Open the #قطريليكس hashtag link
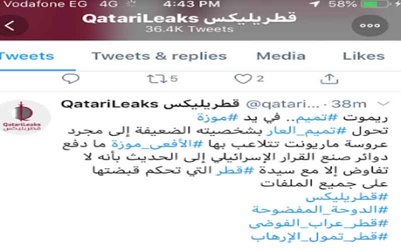Screen dimensions: 401x250 click(x=347, y=197)
